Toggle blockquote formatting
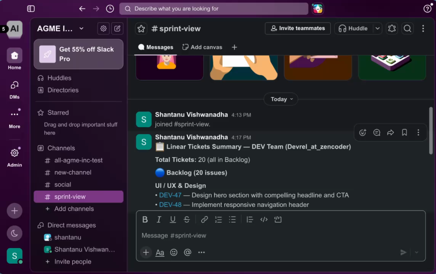436x274 pixels. click(x=250, y=220)
